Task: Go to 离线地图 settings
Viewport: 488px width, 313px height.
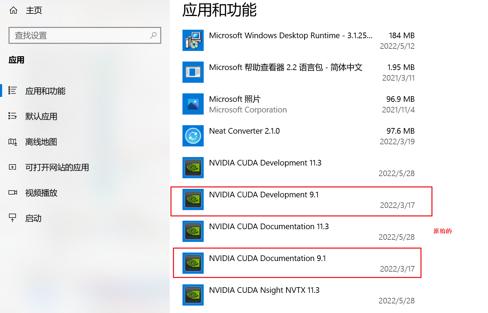Action: [x=41, y=142]
